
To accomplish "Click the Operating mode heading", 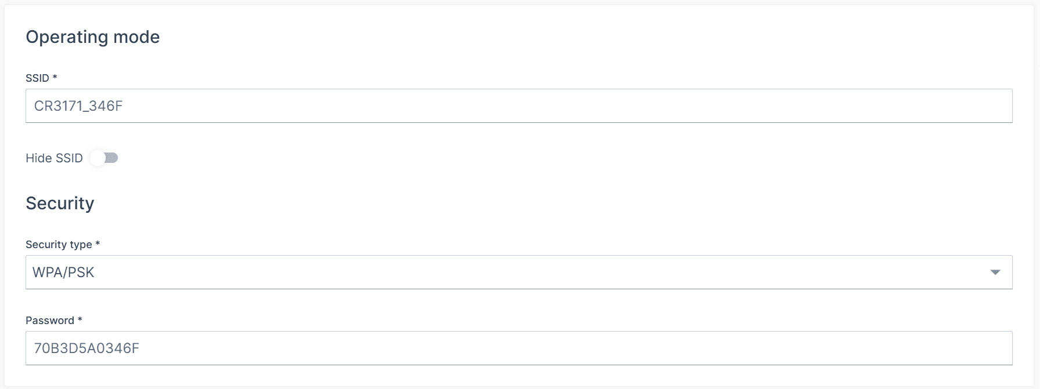I will pos(92,37).
